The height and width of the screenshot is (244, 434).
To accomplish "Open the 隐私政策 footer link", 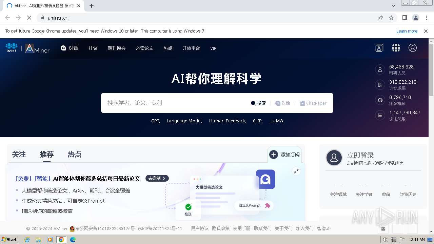I will coord(221,228).
